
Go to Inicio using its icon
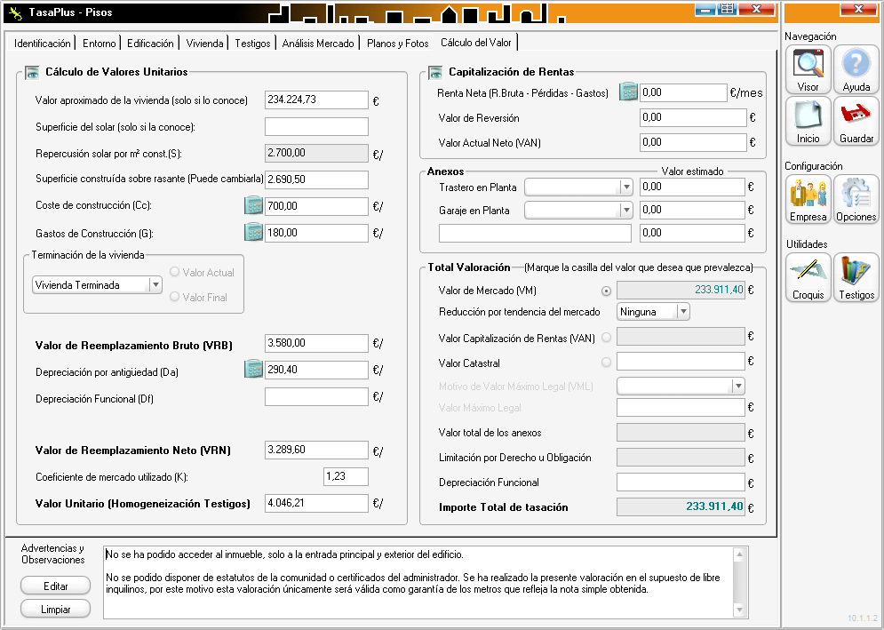808,120
